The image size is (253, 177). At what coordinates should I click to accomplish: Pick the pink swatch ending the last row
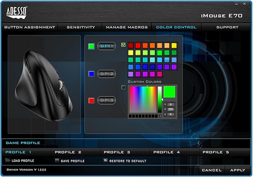[160, 74]
